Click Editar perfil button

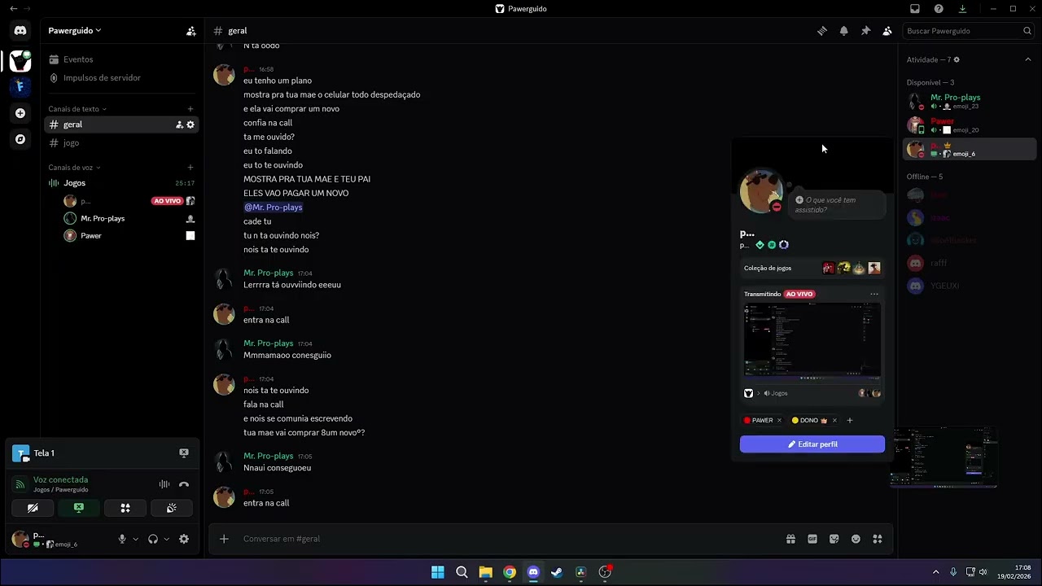pyautogui.click(x=812, y=444)
